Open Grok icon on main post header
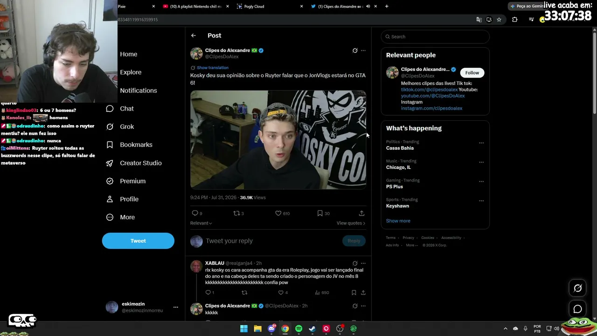This screenshot has height=336, width=597. tap(355, 50)
